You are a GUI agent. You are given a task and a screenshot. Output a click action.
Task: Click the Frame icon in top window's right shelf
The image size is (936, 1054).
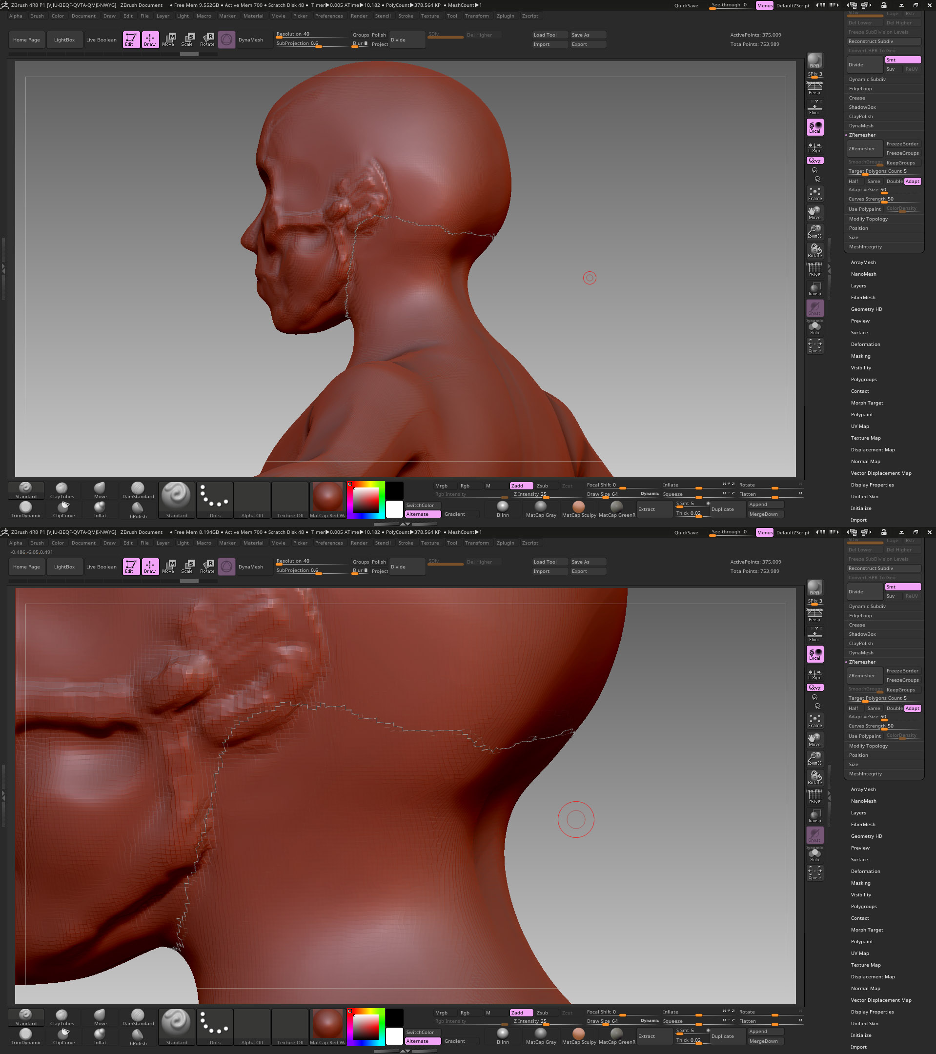(814, 194)
